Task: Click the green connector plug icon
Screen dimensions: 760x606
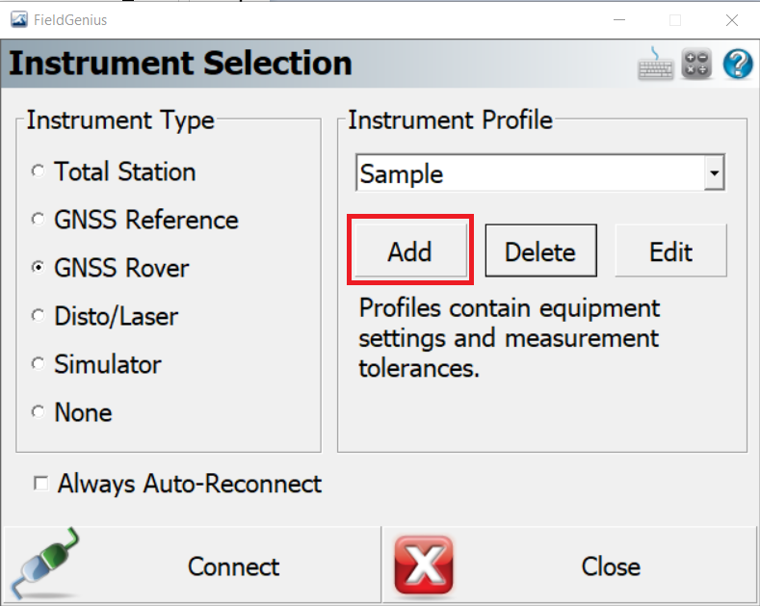Action: [45, 564]
